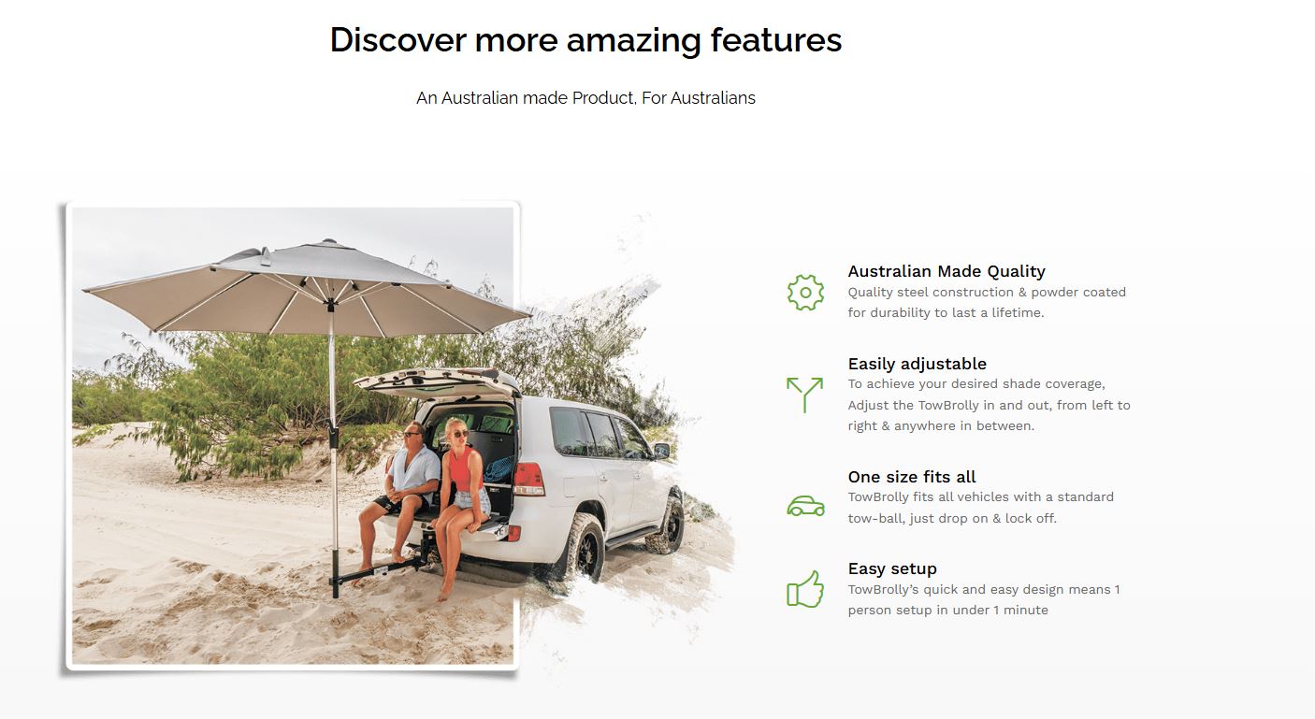
Task: Click the beach umbrella product photo
Action: point(292,436)
